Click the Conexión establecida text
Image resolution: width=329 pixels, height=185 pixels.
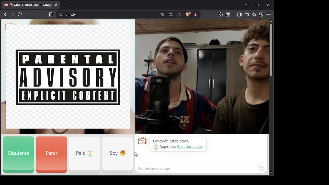tap(171, 141)
